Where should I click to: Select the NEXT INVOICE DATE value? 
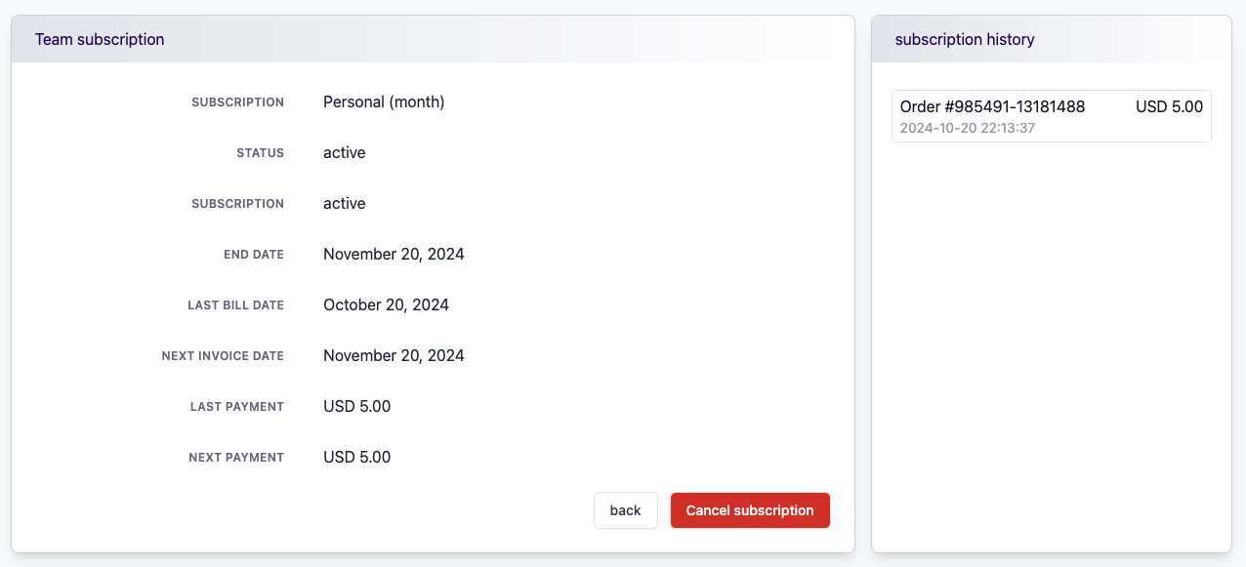click(x=394, y=355)
